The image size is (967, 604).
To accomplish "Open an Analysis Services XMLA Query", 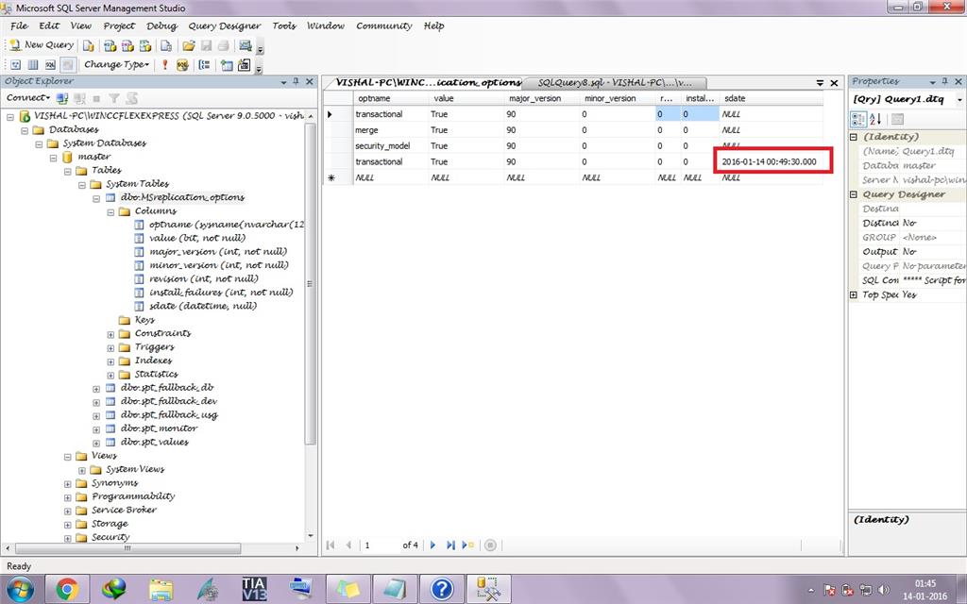I will point(145,45).
